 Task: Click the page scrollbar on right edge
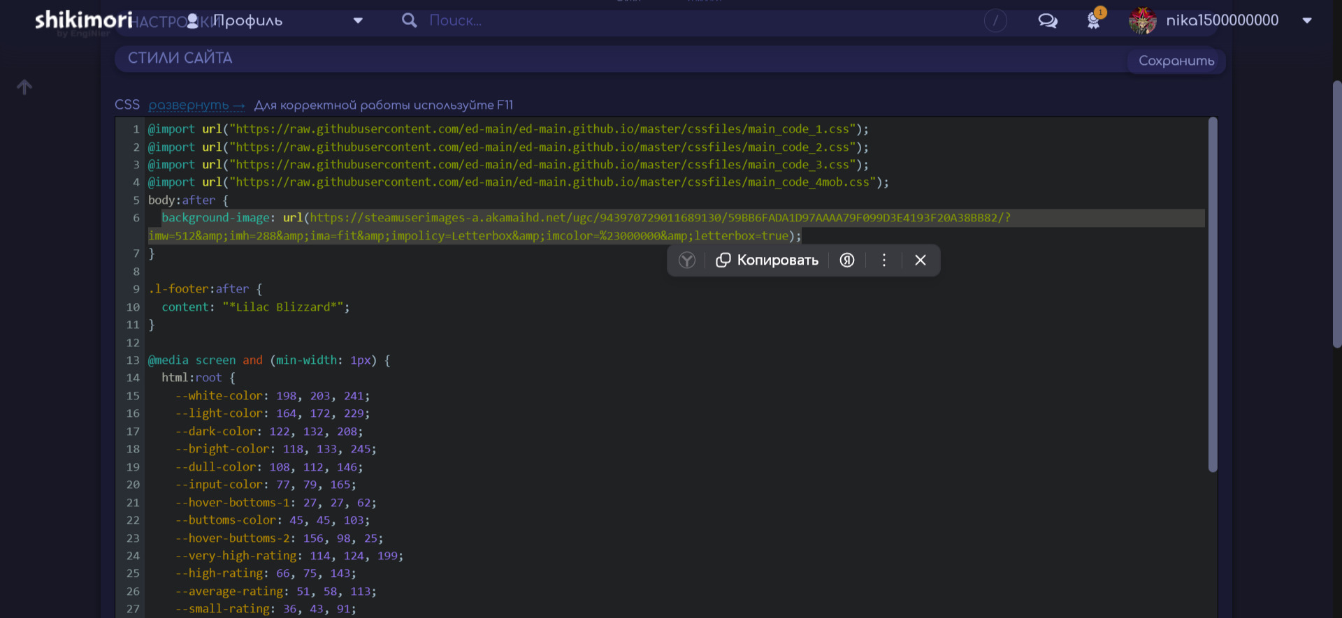click(1336, 209)
